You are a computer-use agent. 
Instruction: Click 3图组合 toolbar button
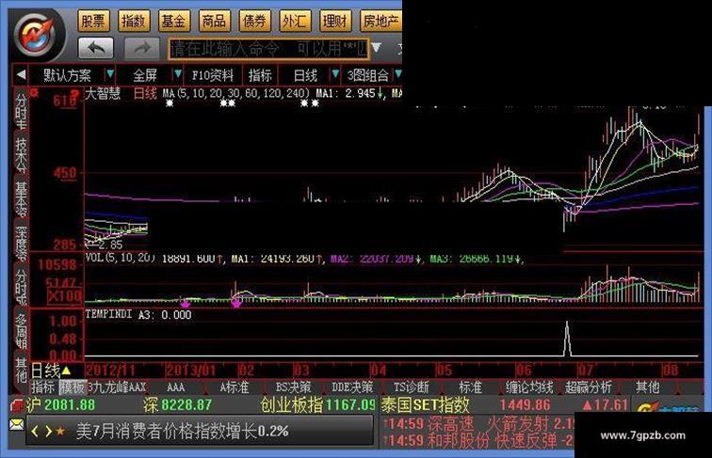(x=367, y=75)
